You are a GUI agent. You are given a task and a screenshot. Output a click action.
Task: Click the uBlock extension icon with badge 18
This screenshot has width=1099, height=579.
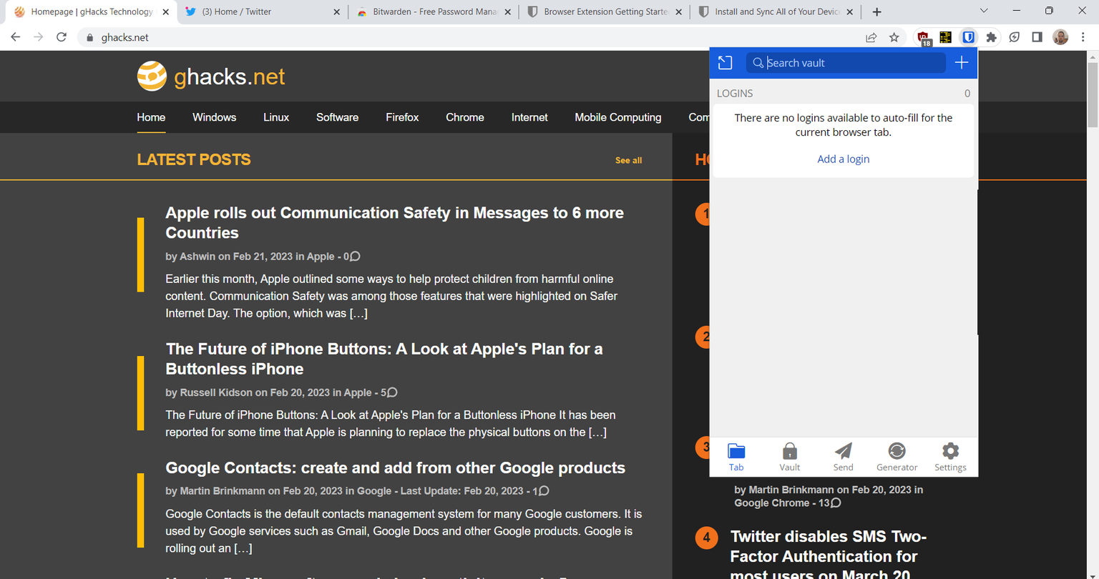pyautogui.click(x=923, y=38)
